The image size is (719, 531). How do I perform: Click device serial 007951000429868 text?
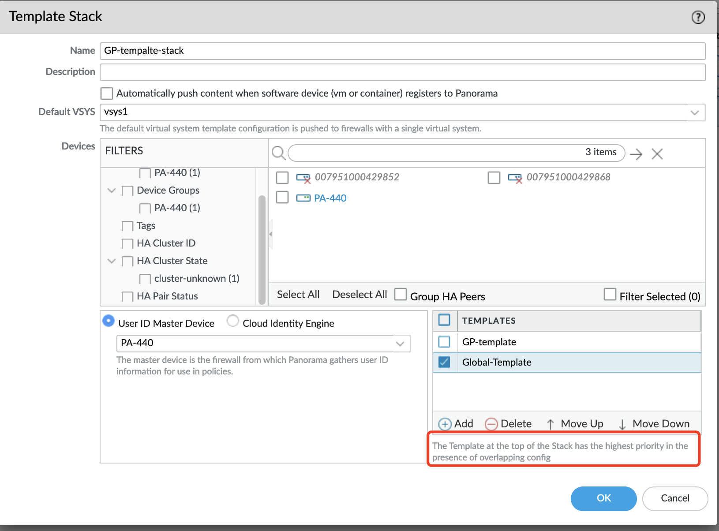(569, 177)
